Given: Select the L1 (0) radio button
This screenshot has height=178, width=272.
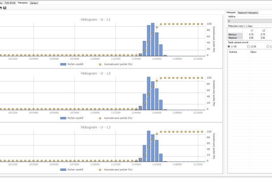Looking at the screenshot, I should click(x=229, y=46).
